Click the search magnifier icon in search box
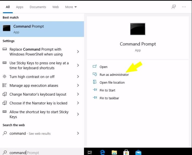 5,153
